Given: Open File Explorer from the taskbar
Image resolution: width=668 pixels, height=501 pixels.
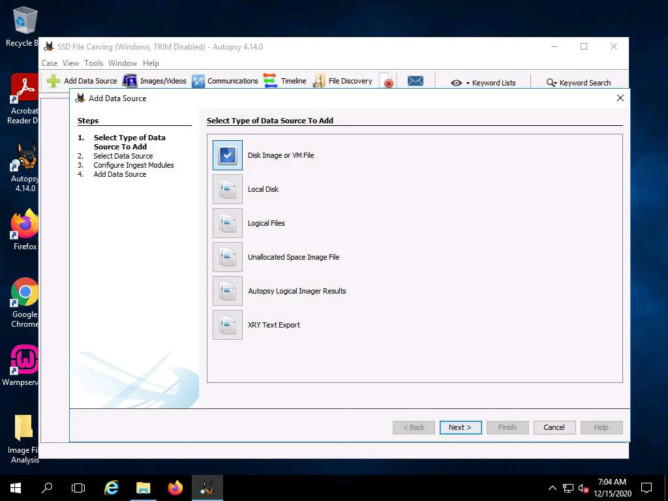Looking at the screenshot, I should pos(143,488).
